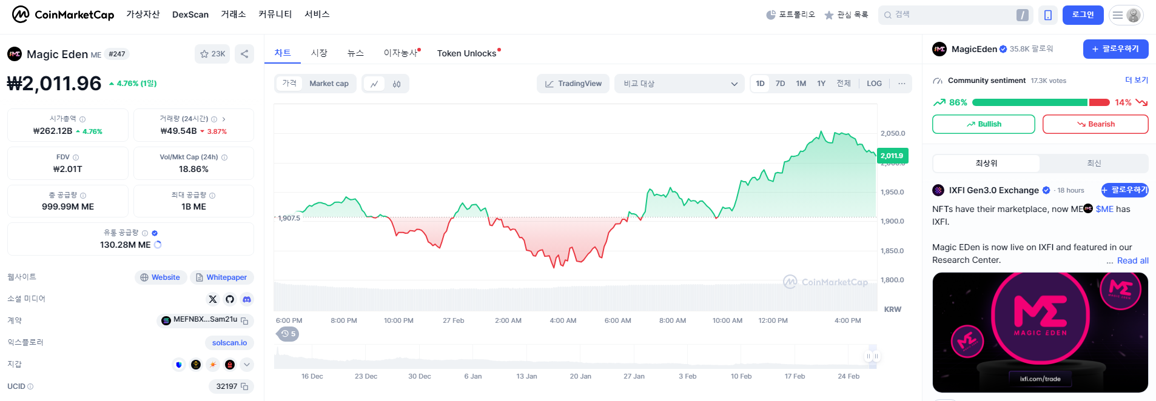Switch to 최신 latest posts

coord(1094,164)
